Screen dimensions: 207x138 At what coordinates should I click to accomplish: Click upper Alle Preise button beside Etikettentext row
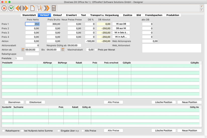coord(113,102)
